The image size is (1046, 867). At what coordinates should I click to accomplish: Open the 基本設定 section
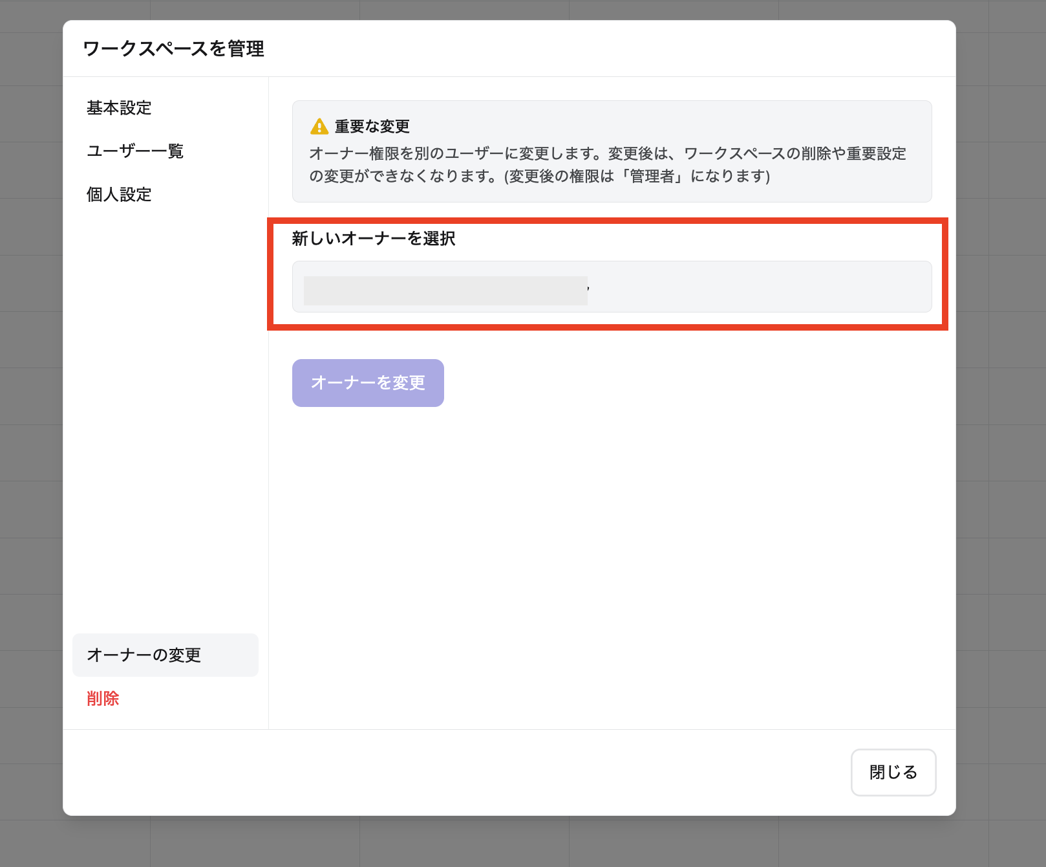point(119,107)
